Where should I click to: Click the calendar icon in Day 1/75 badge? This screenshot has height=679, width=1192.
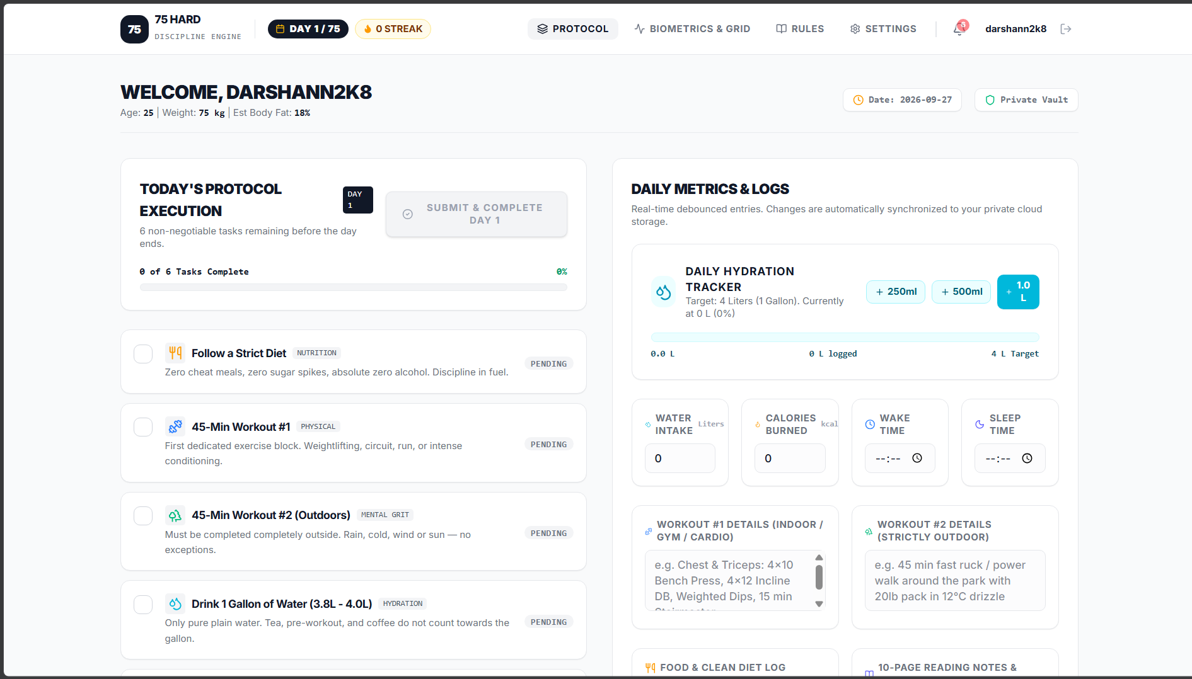pyautogui.click(x=281, y=29)
